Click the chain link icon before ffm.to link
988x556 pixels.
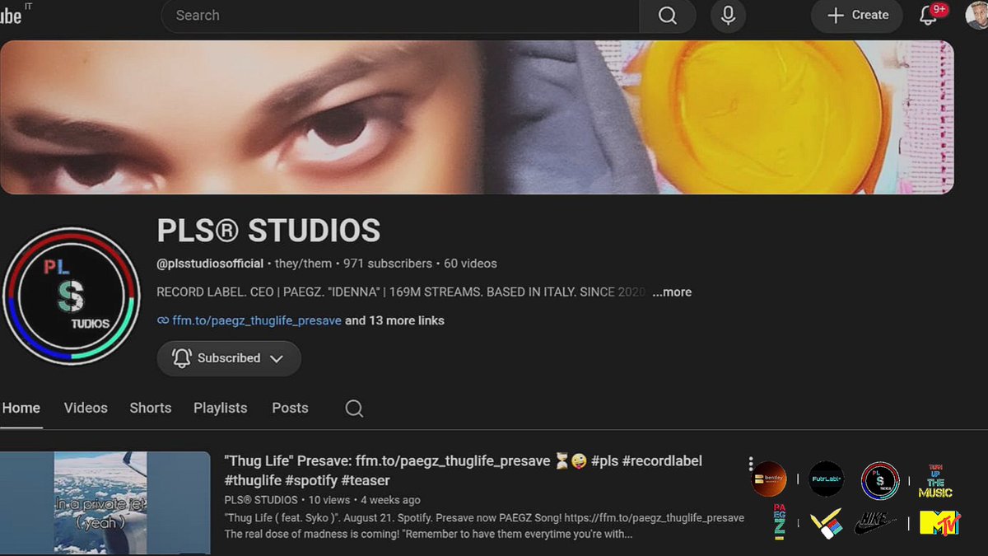(163, 320)
